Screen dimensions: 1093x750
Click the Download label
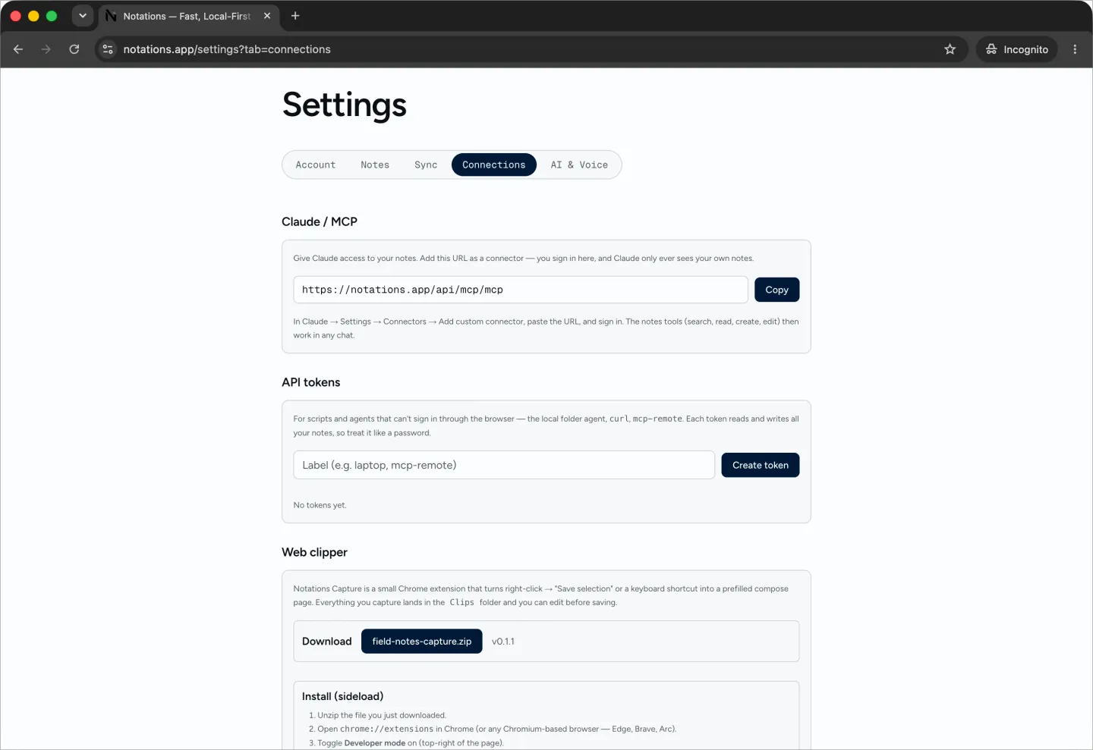coord(327,642)
